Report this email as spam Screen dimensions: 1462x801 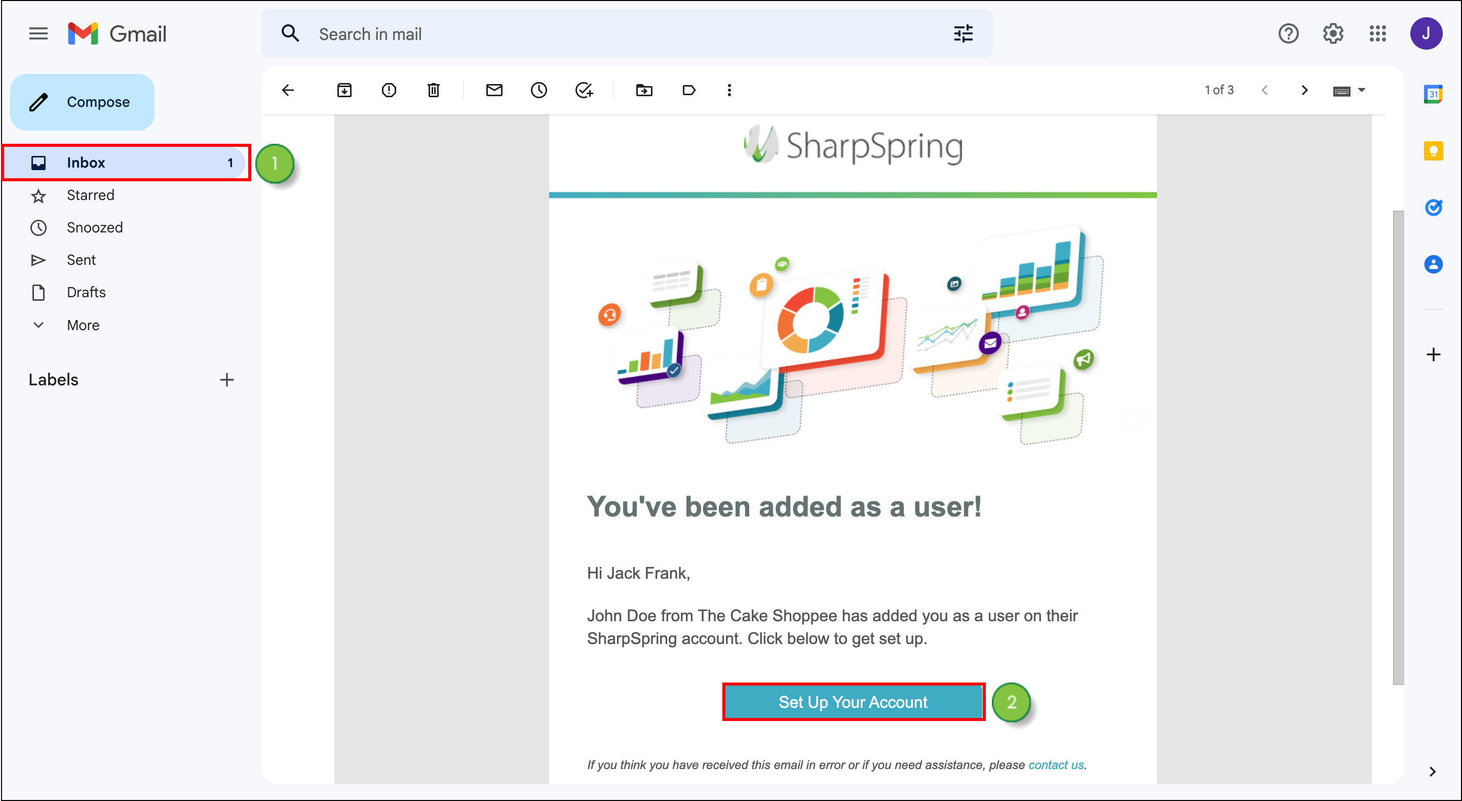click(x=389, y=90)
